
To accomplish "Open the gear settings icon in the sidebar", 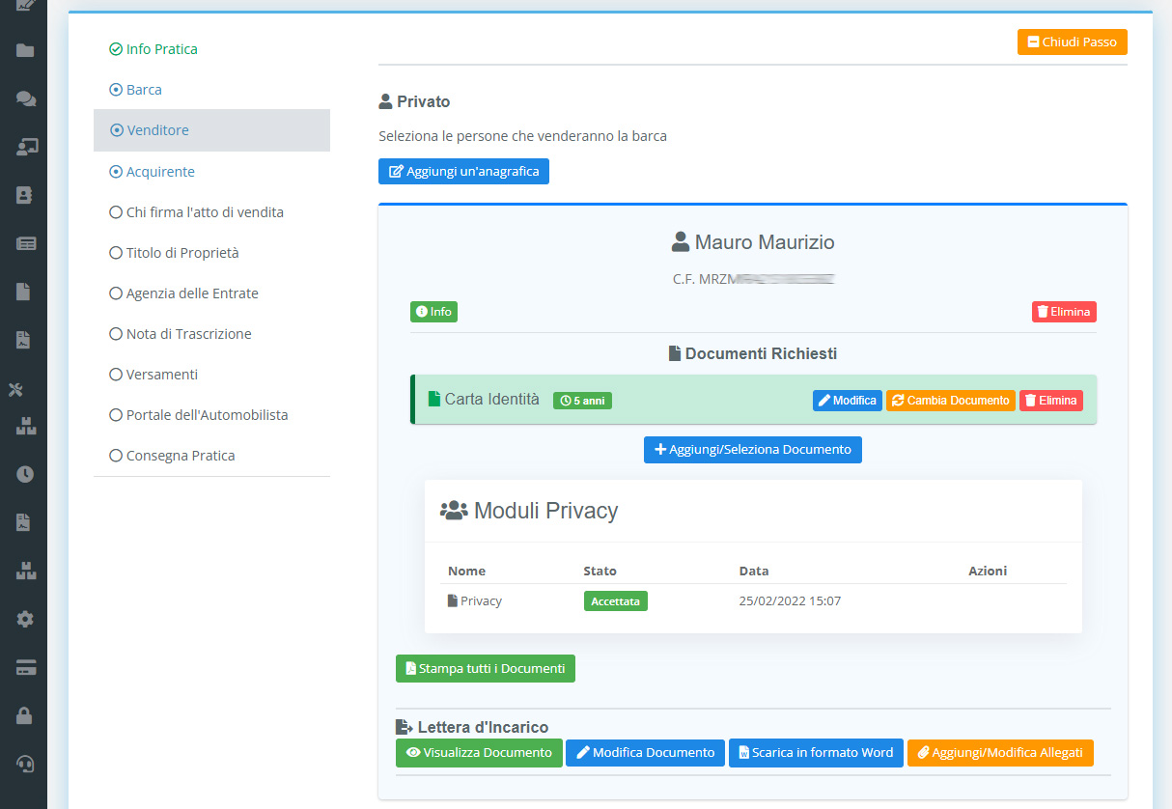I will [x=25, y=619].
